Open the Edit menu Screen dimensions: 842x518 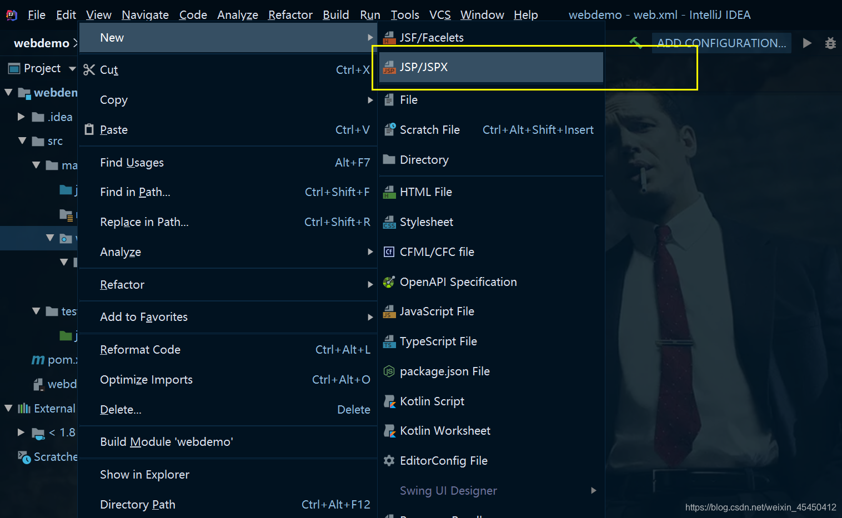coord(66,15)
